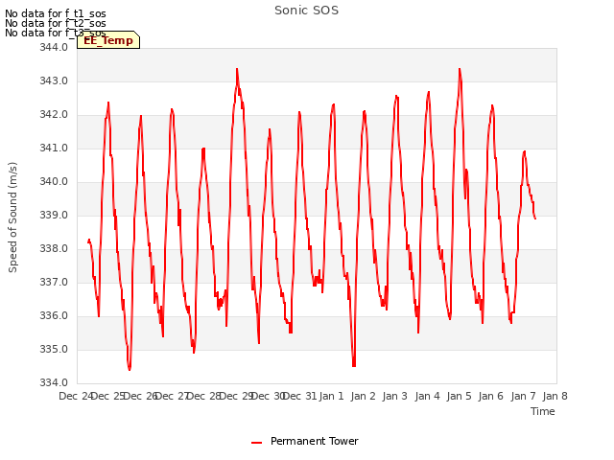
Task: Click the 334.0 y-axis tick label
Action: 54,382
